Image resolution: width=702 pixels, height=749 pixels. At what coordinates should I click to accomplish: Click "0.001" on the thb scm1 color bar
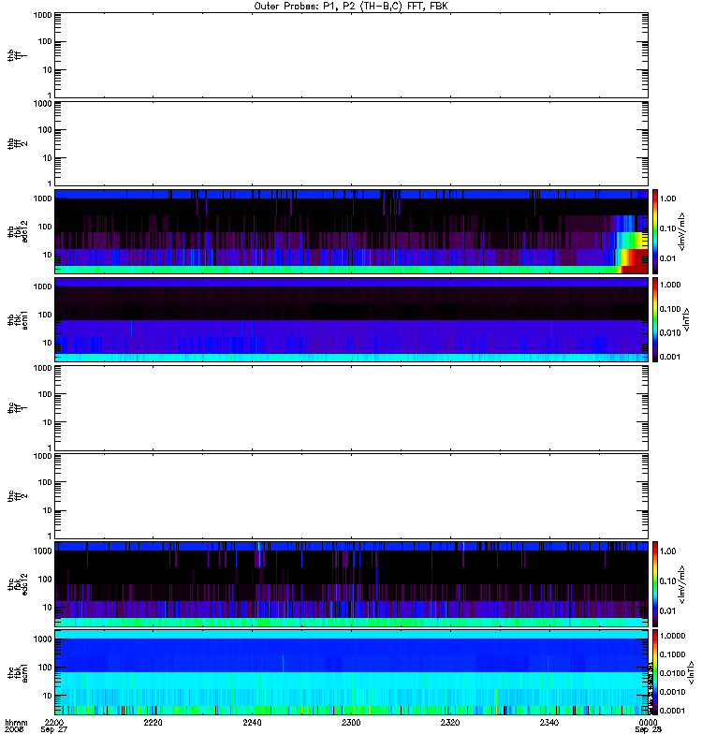(x=670, y=357)
